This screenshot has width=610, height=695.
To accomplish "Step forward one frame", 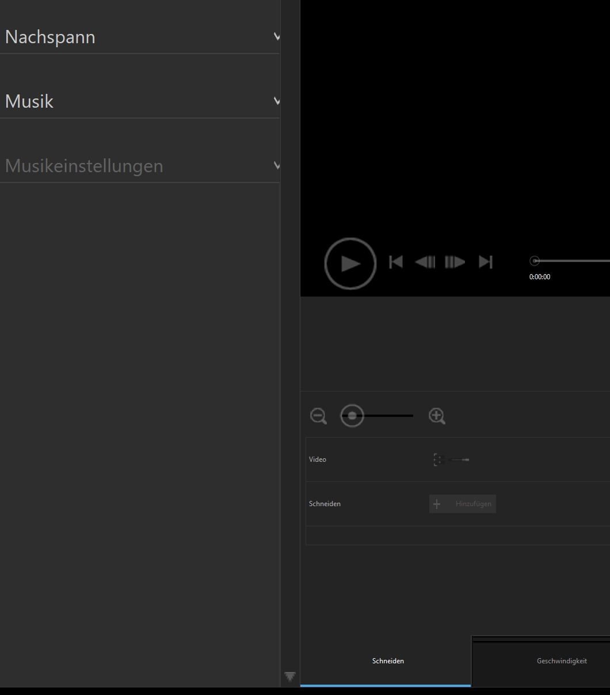I will tap(455, 262).
